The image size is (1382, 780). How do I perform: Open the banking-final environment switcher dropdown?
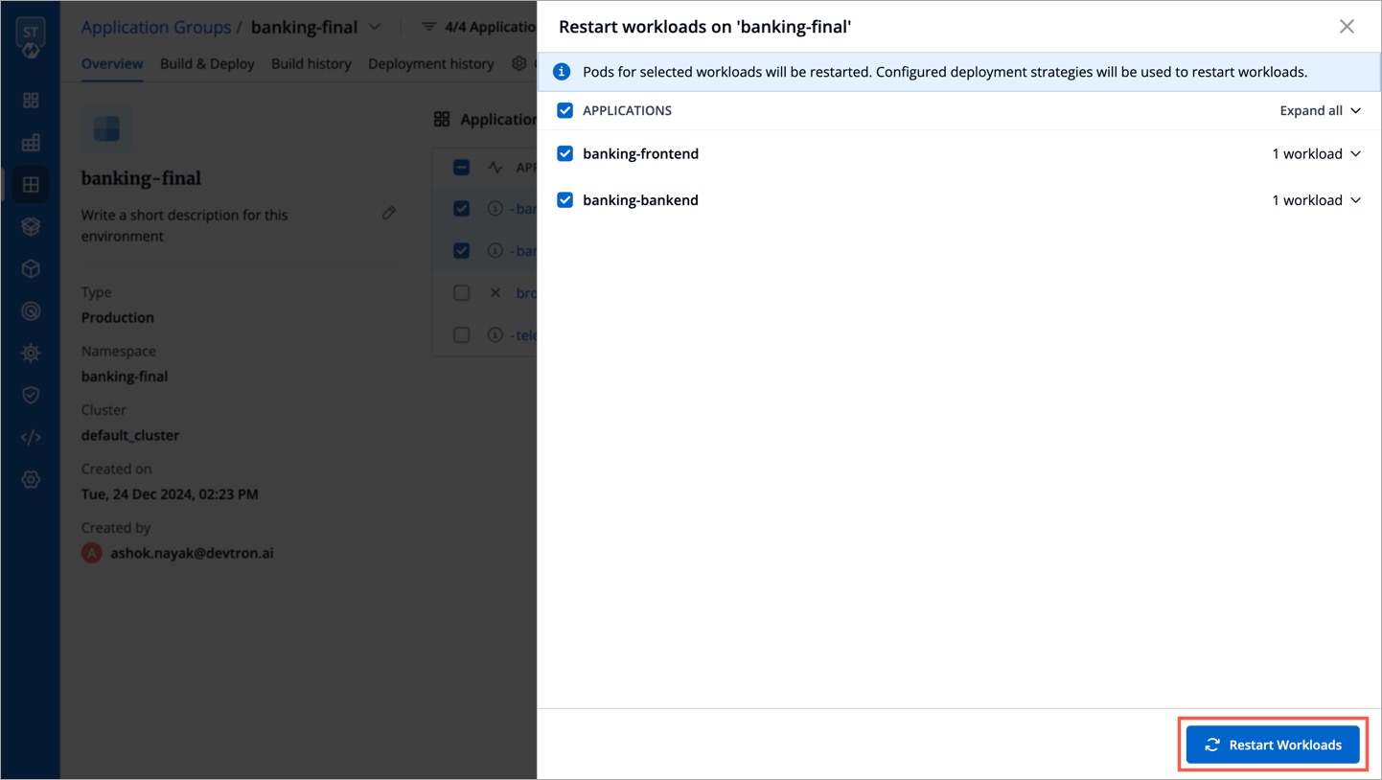pos(374,27)
